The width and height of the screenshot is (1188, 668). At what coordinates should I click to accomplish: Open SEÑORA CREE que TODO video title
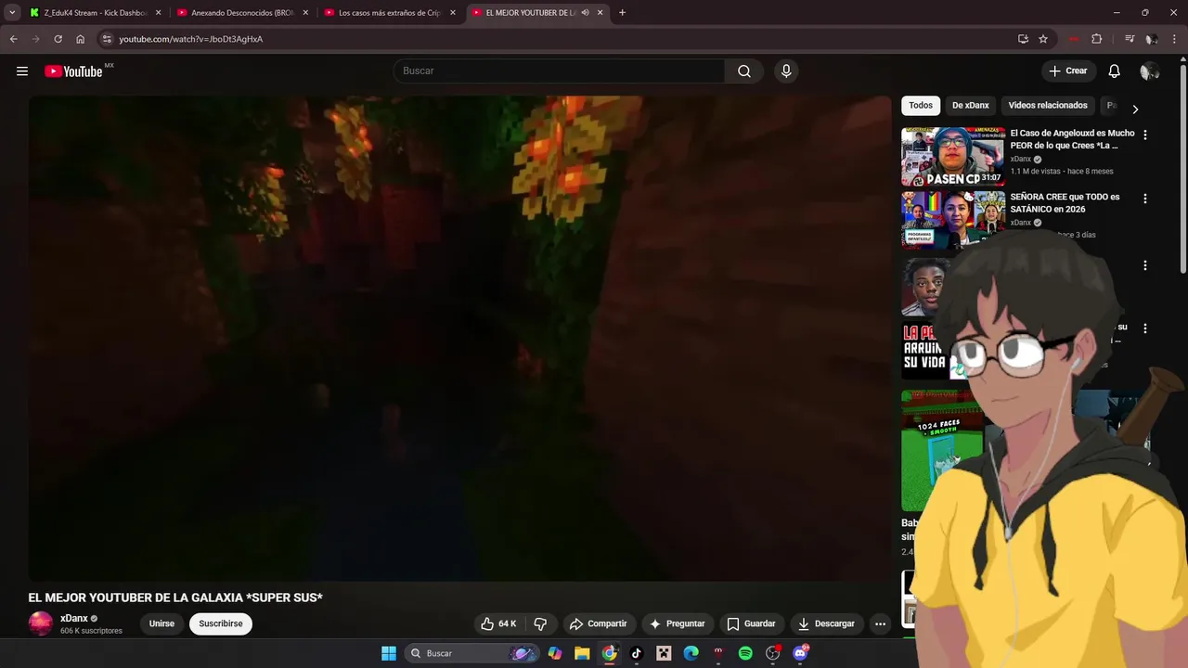pyautogui.click(x=1065, y=203)
